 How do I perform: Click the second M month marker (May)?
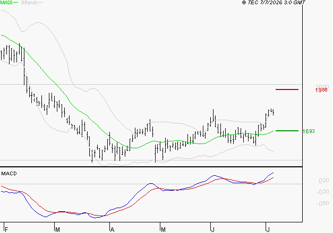coord(163,230)
